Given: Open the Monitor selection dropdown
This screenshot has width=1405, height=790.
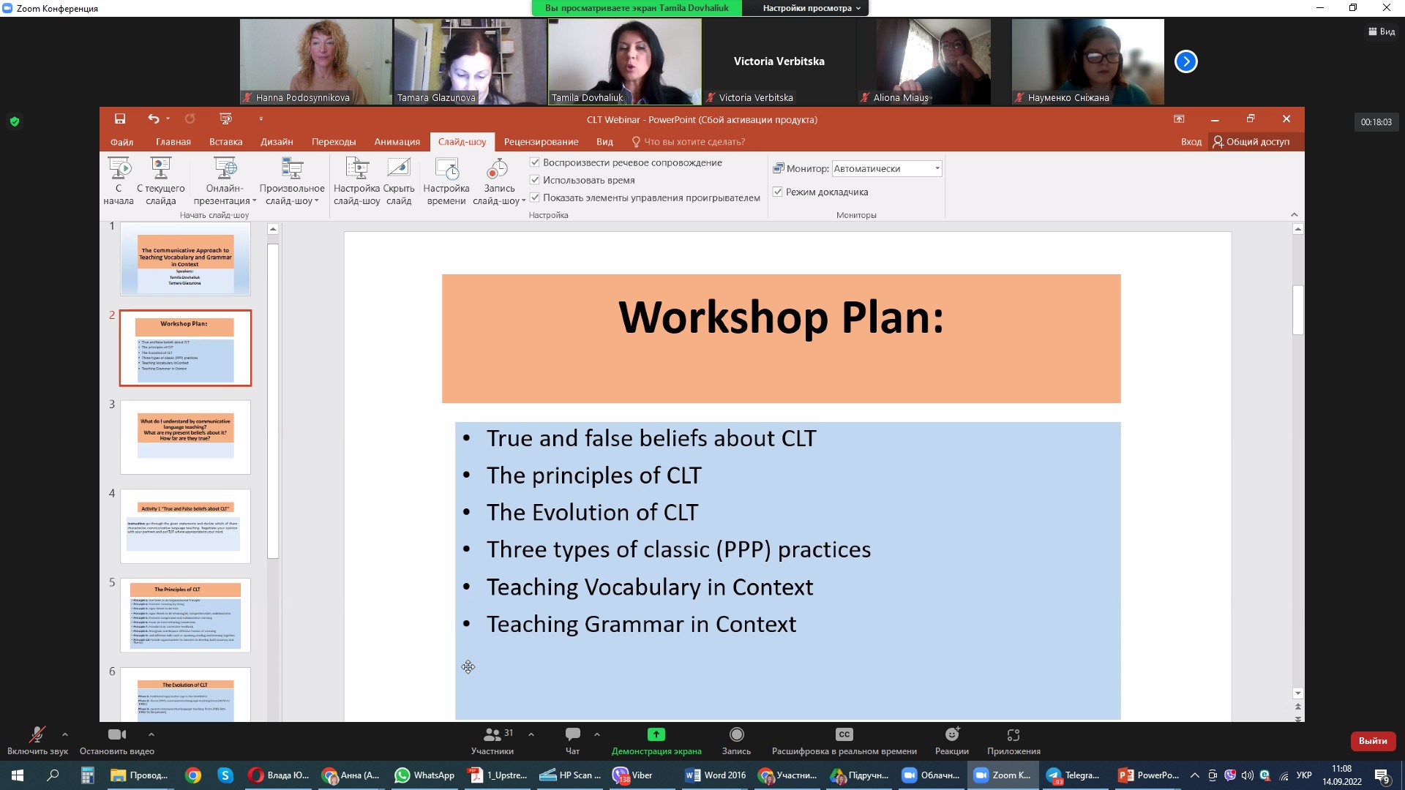Looking at the screenshot, I should pos(937,168).
